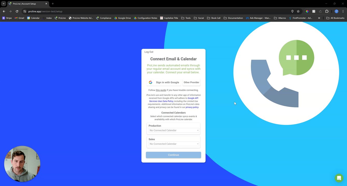Viewport: 347px width, 186px height.
Task: Open the Google API Services User Data Policy link
Action: pos(174,100)
